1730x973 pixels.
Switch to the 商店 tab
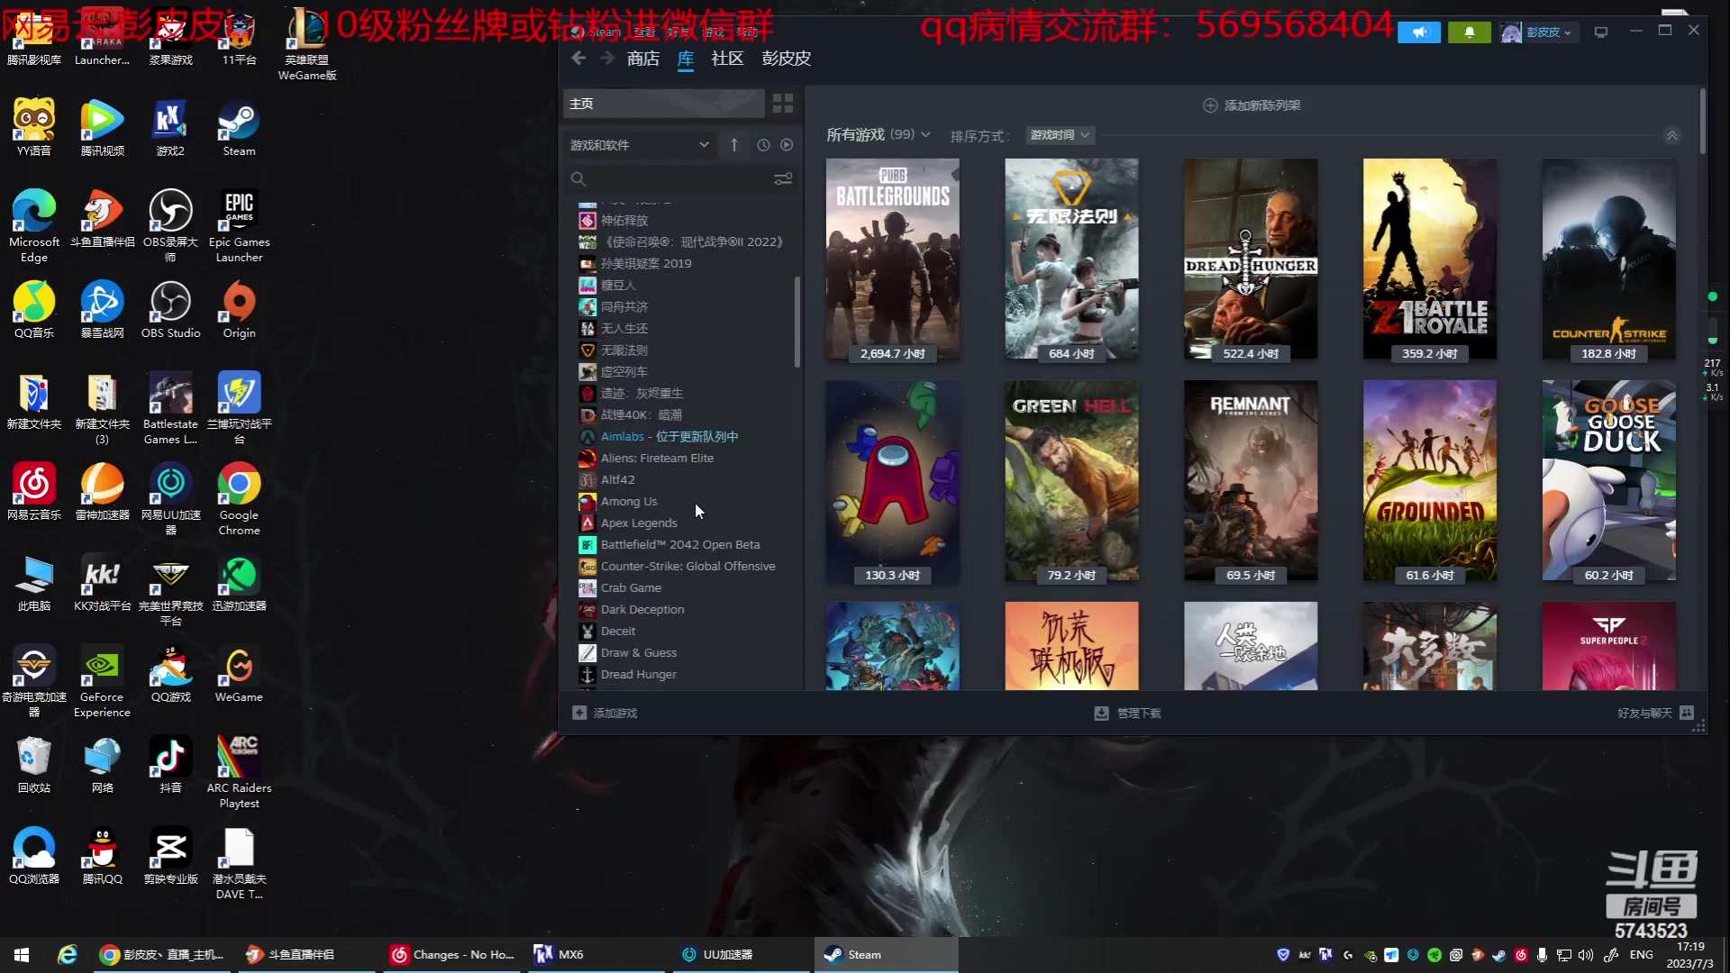coord(643,59)
